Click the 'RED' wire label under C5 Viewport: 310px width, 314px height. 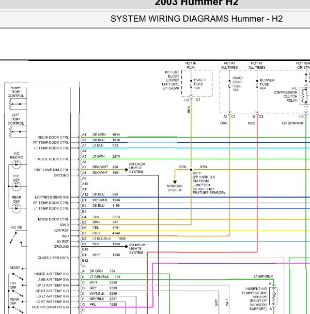pyautogui.click(x=252, y=123)
